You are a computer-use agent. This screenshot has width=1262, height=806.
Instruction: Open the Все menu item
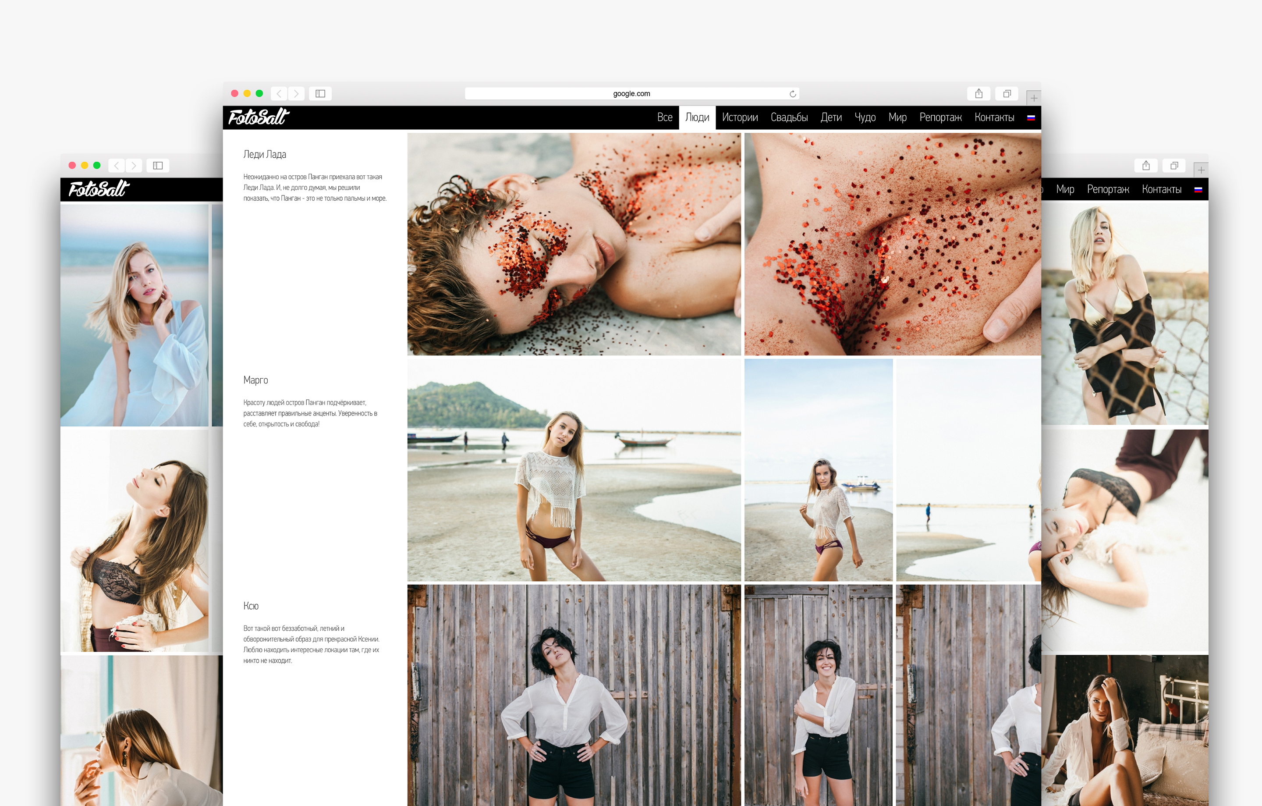[665, 117]
